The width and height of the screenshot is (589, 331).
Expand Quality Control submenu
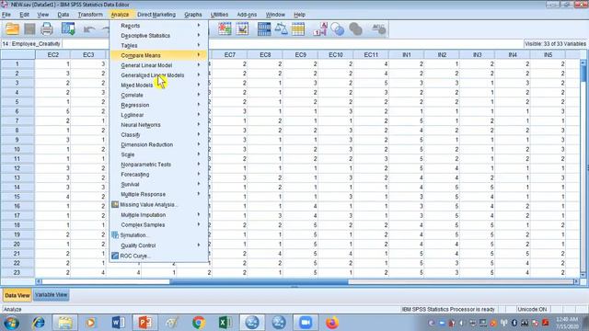click(159, 245)
